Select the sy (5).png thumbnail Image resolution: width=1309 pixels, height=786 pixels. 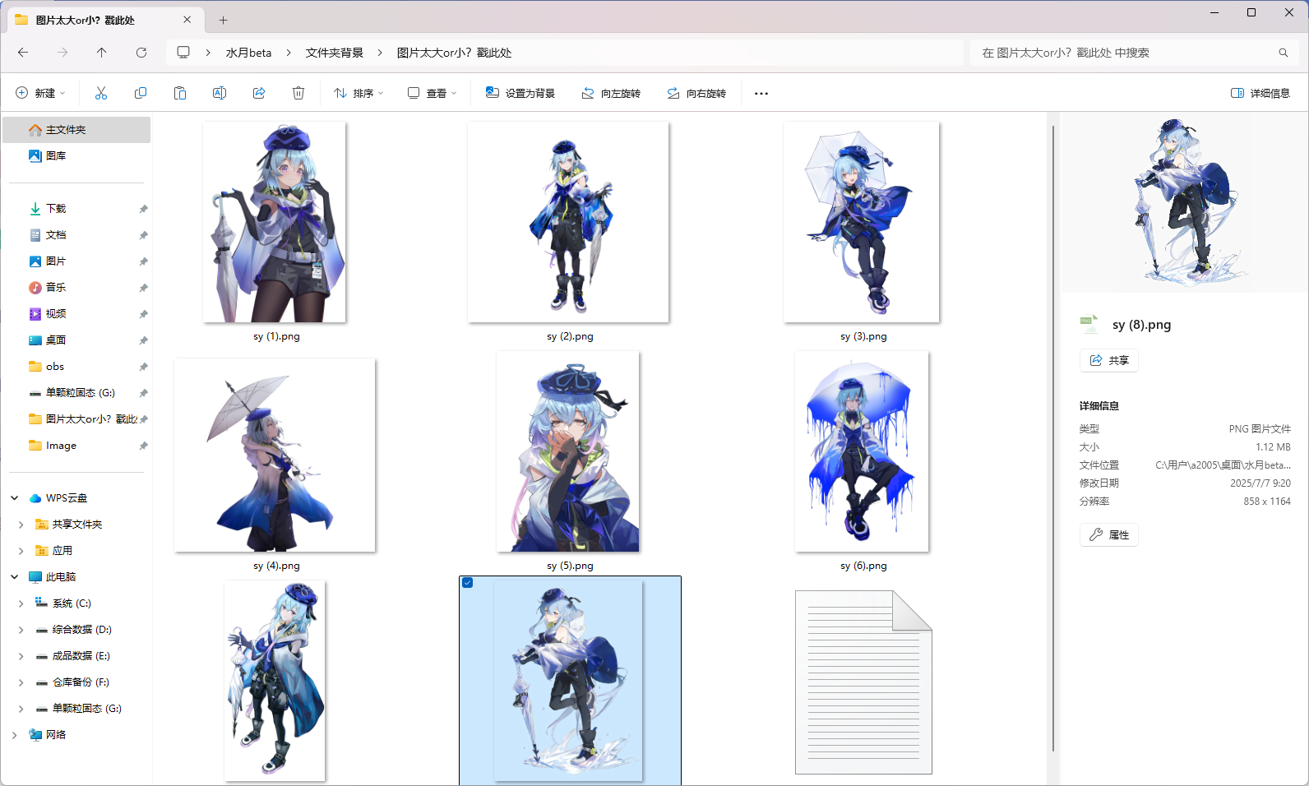[568, 452]
